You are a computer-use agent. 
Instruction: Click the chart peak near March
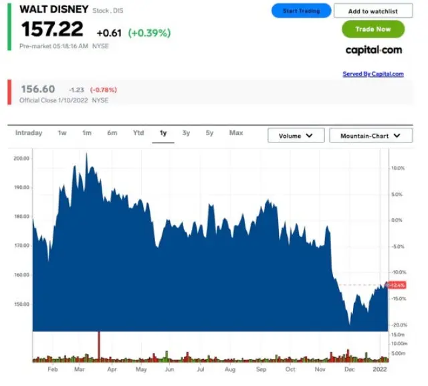[x=86, y=155]
